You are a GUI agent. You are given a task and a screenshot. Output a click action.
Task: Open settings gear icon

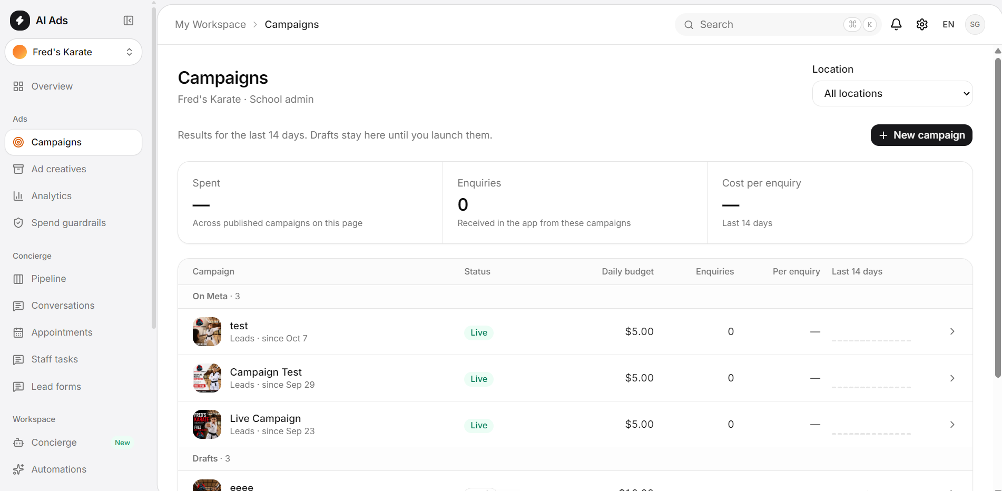922,25
